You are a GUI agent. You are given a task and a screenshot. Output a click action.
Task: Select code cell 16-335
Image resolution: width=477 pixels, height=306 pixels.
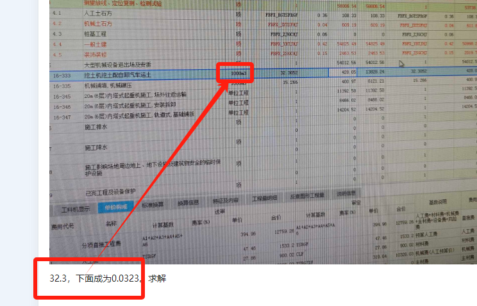point(62,86)
